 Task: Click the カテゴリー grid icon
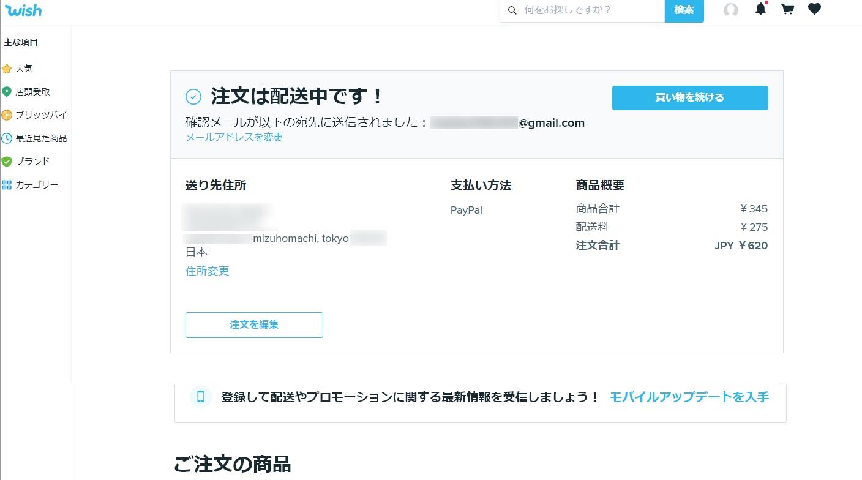(x=7, y=185)
